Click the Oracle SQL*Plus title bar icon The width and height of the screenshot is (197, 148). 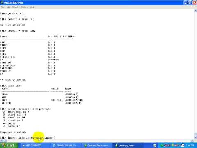[2, 2]
